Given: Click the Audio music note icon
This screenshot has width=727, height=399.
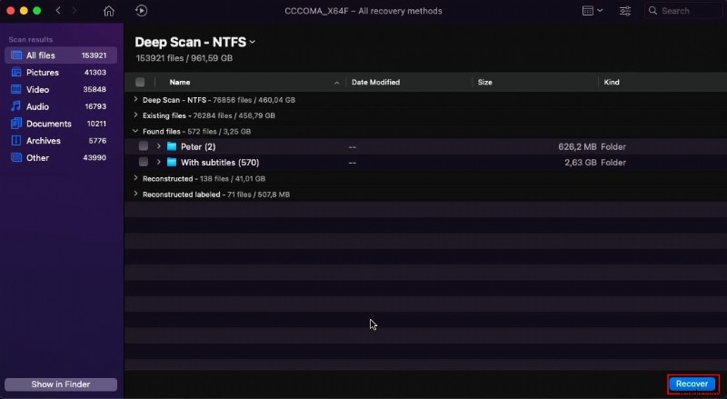Looking at the screenshot, I should point(16,106).
